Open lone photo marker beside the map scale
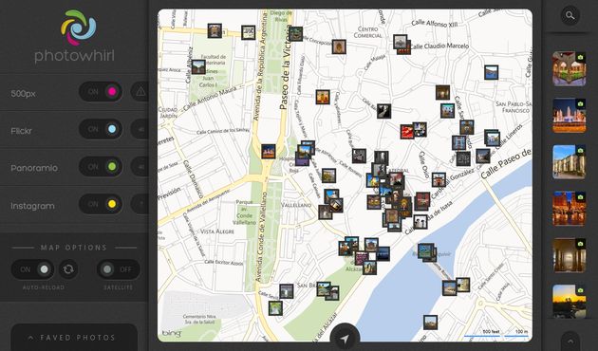Image resolution: width=598 pixels, height=351 pixels. pyautogui.click(x=430, y=322)
